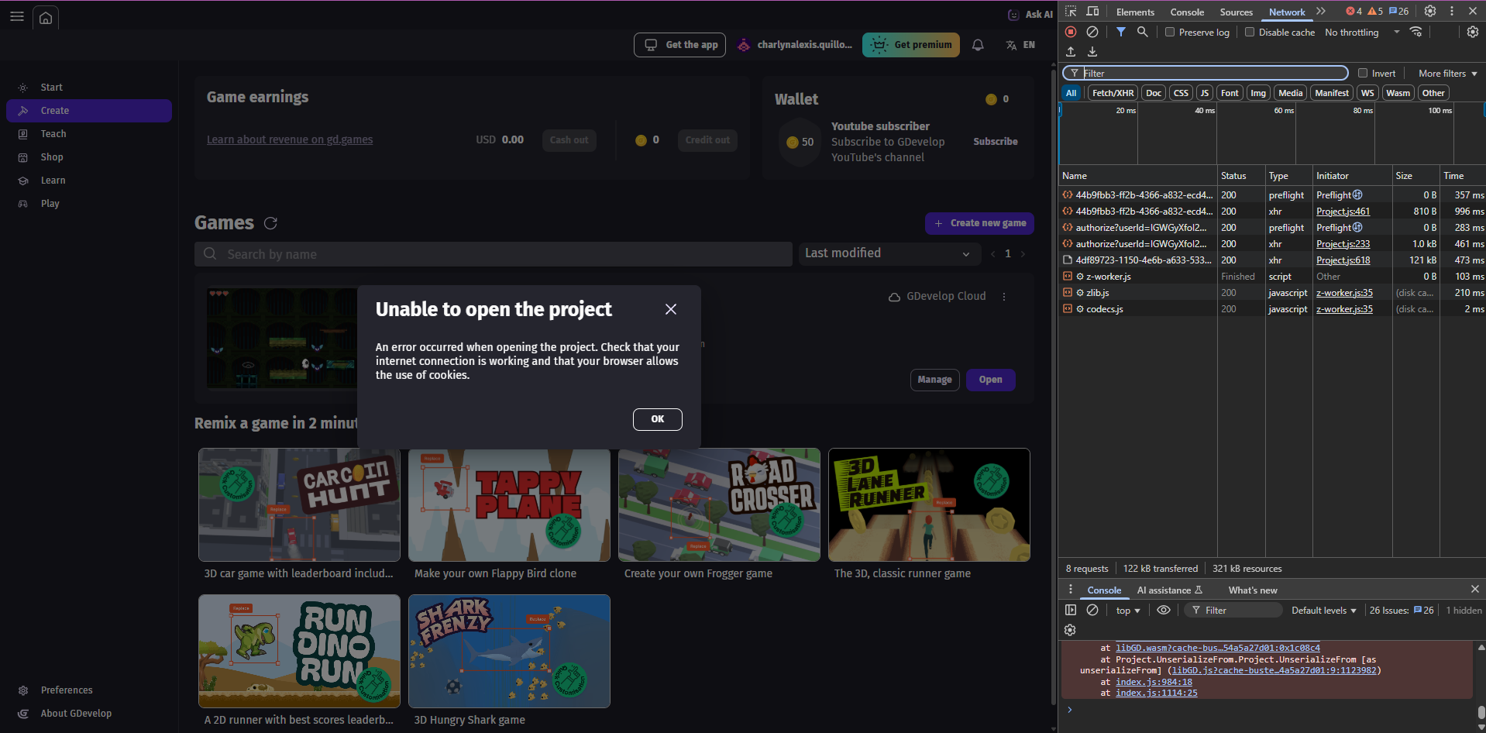Filter by WS requests
Viewport: 1486px width, 733px height.
click(1368, 93)
